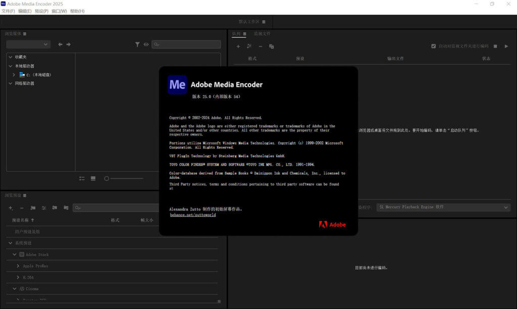The height and width of the screenshot is (309, 517).
Task: Add a new source to the encoding queue
Action: (x=238, y=46)
